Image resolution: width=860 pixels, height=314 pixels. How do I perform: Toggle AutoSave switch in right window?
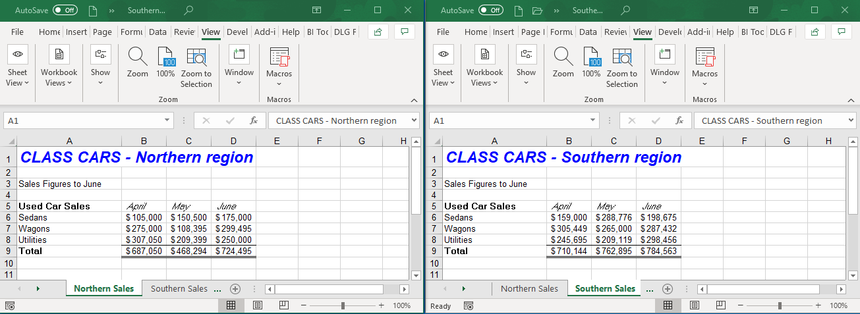point(490,11)
